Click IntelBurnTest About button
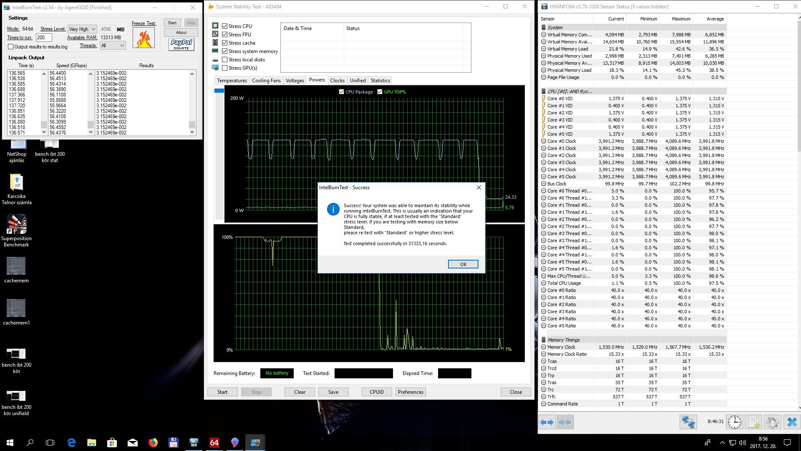The height and width of the screenshot is (451, 801). pyautogui.click(x=181, y=33)
